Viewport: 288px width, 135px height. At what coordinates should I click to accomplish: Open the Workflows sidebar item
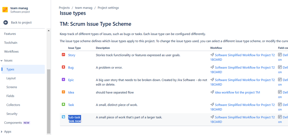click(x=12, y=52)
